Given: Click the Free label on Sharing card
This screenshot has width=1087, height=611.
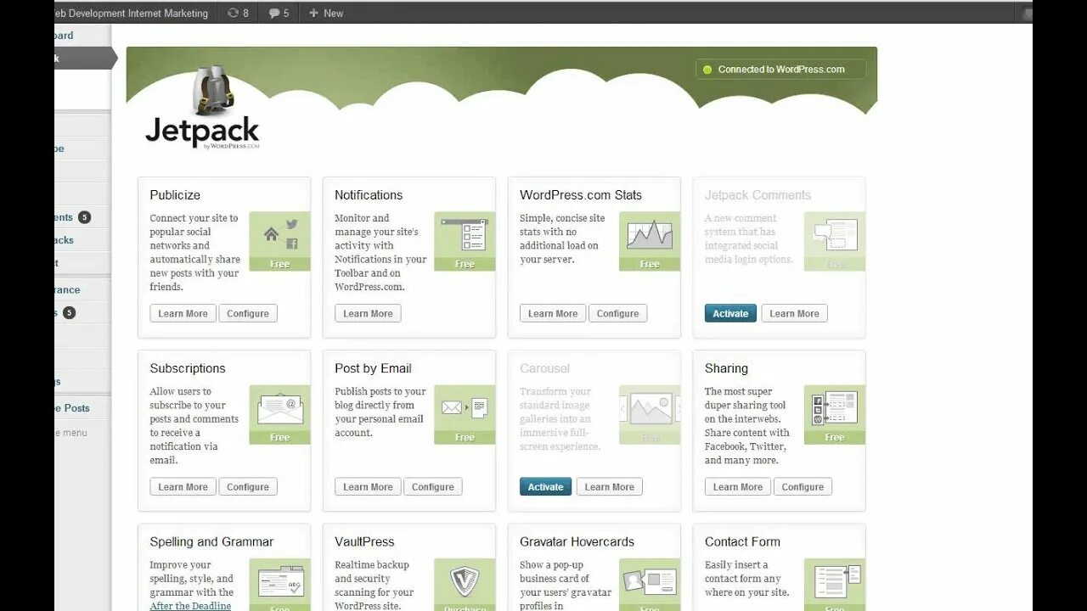Looking at the screenshot, I should [x=835, y=438].
